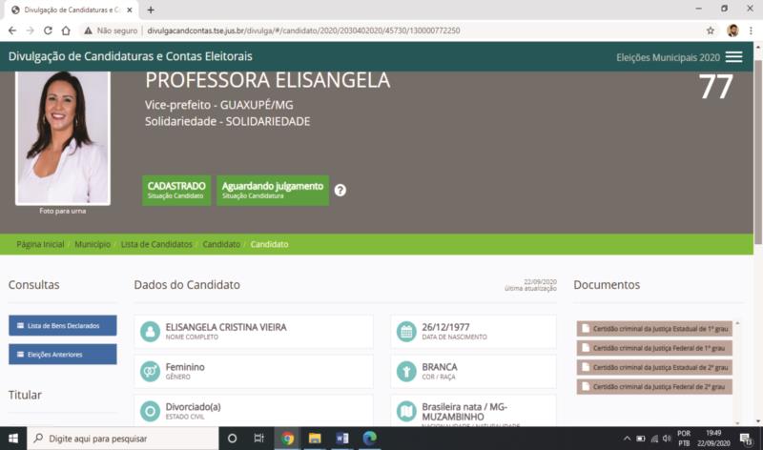Switch to Chrome on the taskbar
Image resolution: width=763 pixels, height=450 pixels.
tap(287, 439)
